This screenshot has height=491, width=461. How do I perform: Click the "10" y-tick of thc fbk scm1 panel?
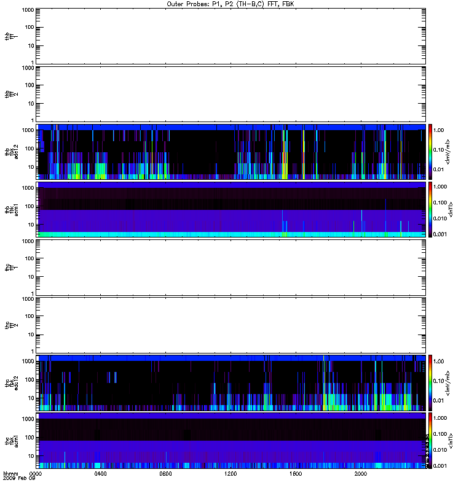[x=31, y=456]
